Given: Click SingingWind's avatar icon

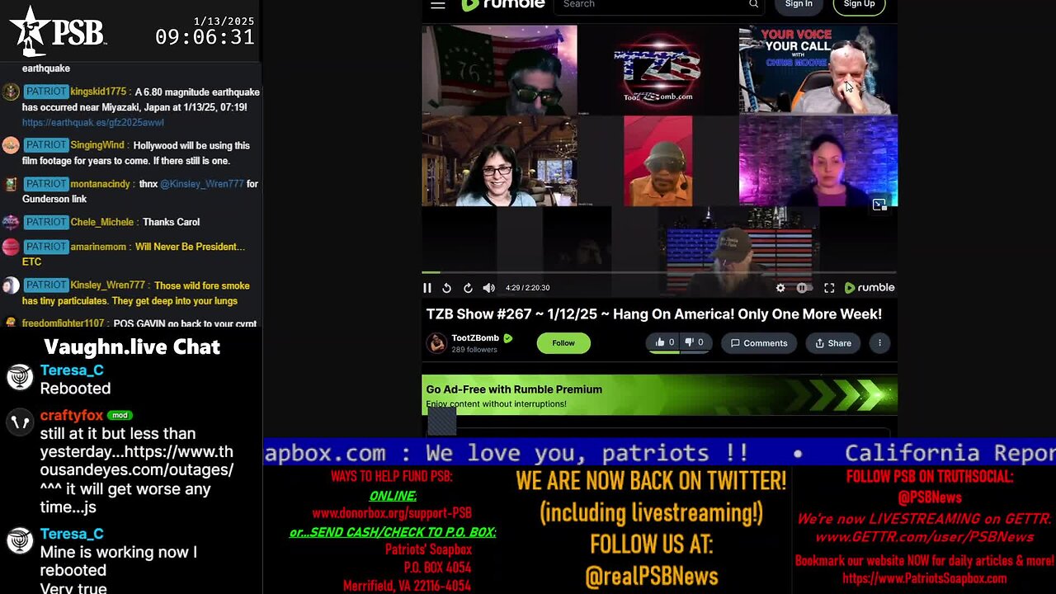Looking at the screenshot, I should tap(11, 146).
